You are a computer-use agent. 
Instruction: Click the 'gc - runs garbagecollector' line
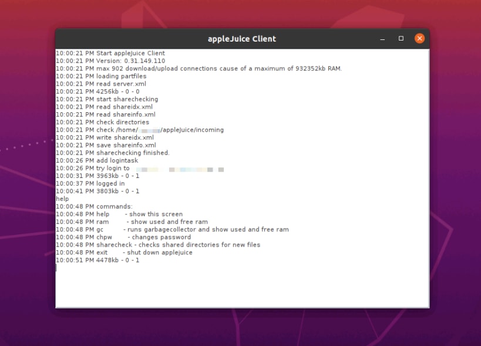pyautogui.click(x=172, y=230)
